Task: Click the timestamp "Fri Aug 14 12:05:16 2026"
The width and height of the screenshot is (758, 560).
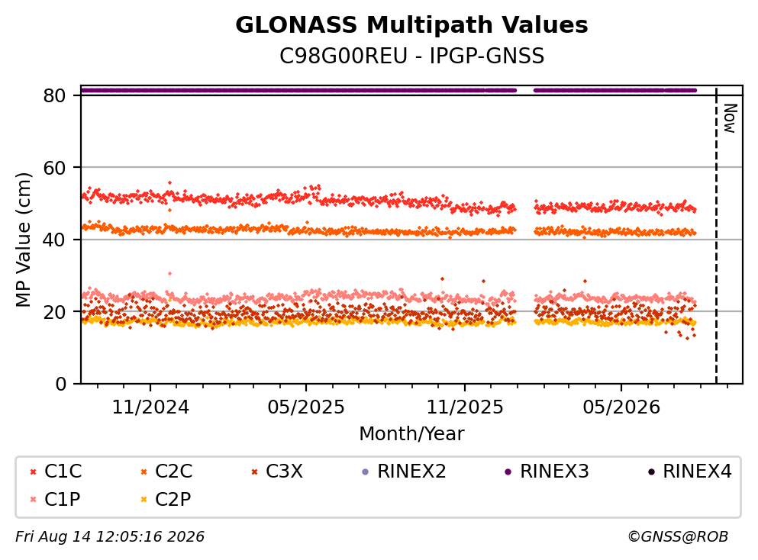Action: [x=110, y=537]
